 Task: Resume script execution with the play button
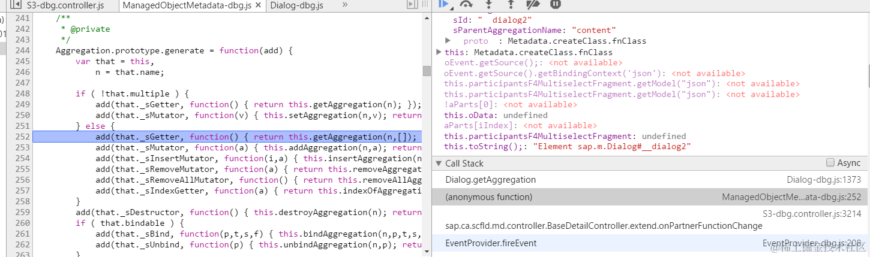(443, 4)
